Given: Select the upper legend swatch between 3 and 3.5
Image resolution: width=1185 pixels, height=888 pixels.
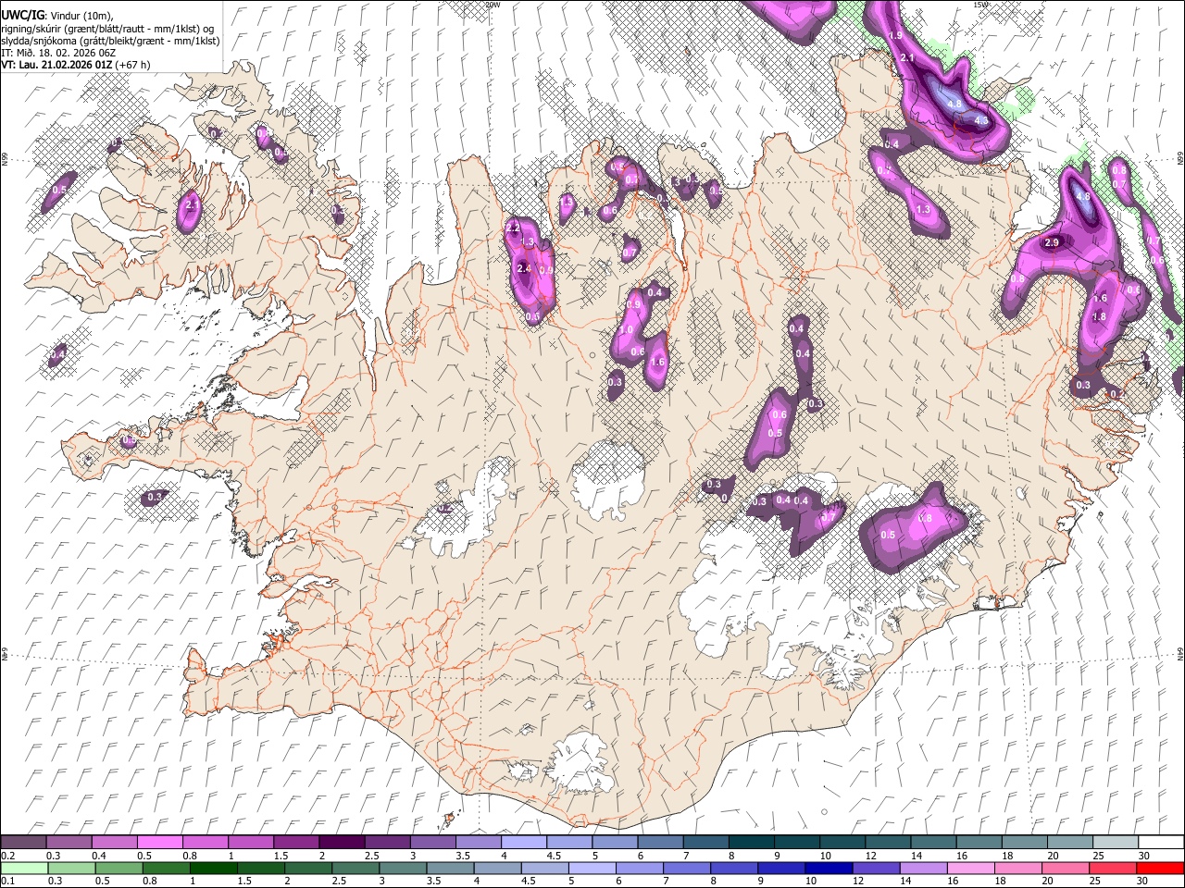Looking at the screenshot, I should 432,843.
